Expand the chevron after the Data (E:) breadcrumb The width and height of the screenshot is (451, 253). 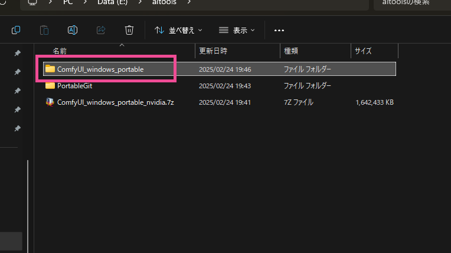(x=140, y=2)
